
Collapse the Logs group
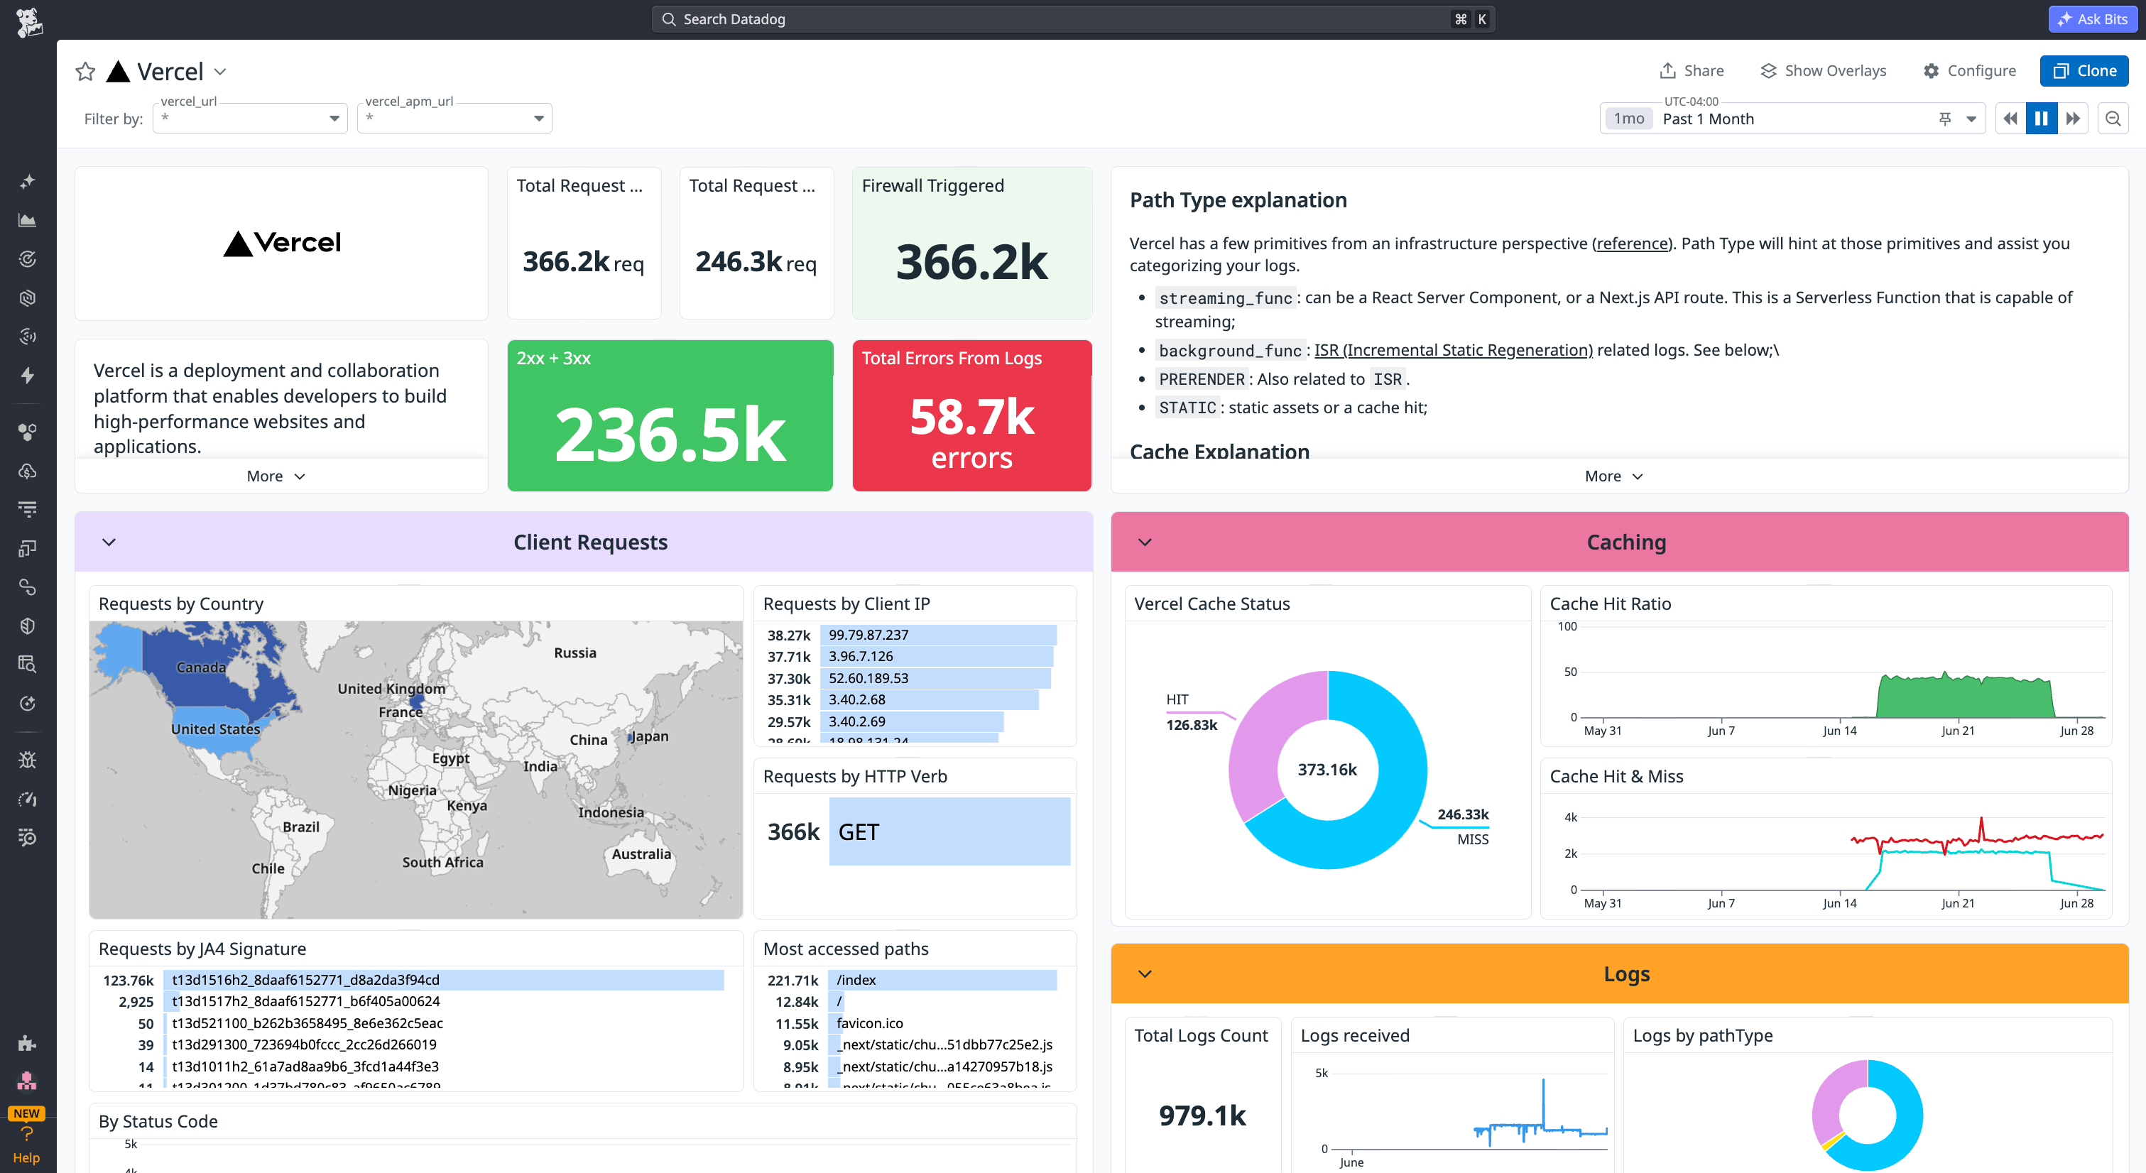(1145, 974)
